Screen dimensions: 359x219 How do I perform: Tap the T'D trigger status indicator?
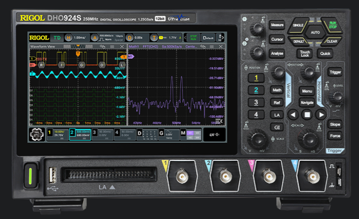pyautogui.click(x=57, y=38)
